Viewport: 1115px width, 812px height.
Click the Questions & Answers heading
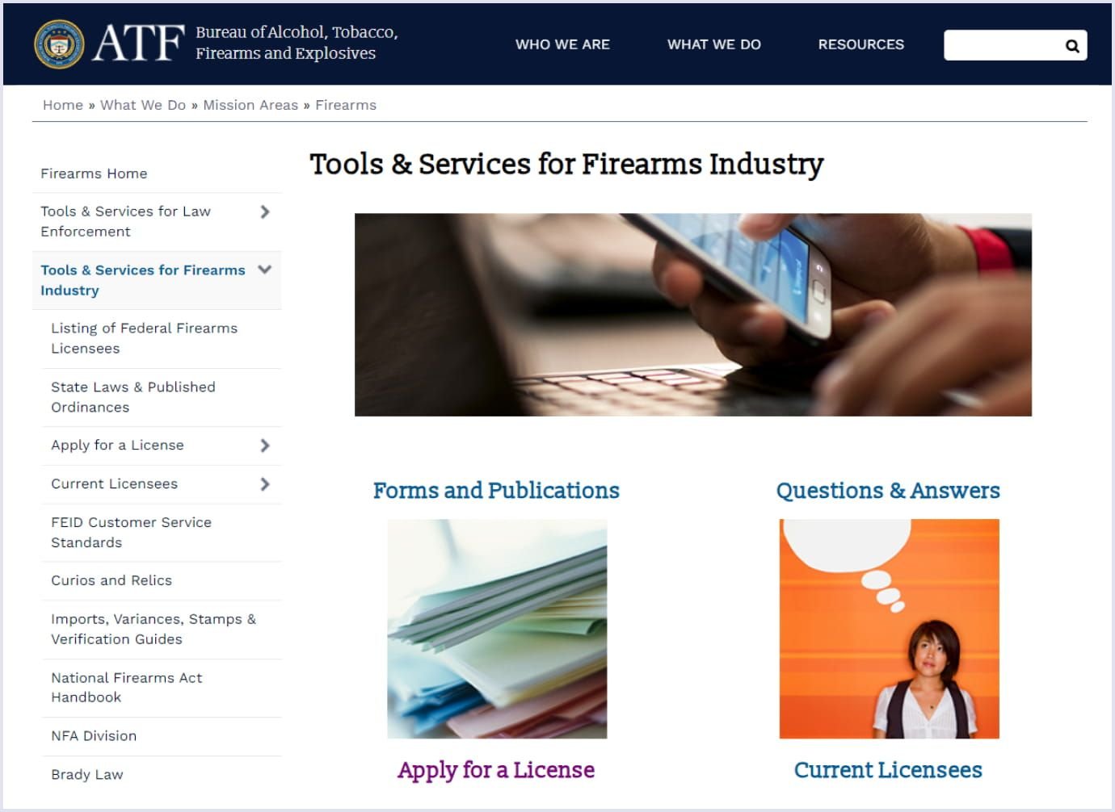[x=888, y=491]
